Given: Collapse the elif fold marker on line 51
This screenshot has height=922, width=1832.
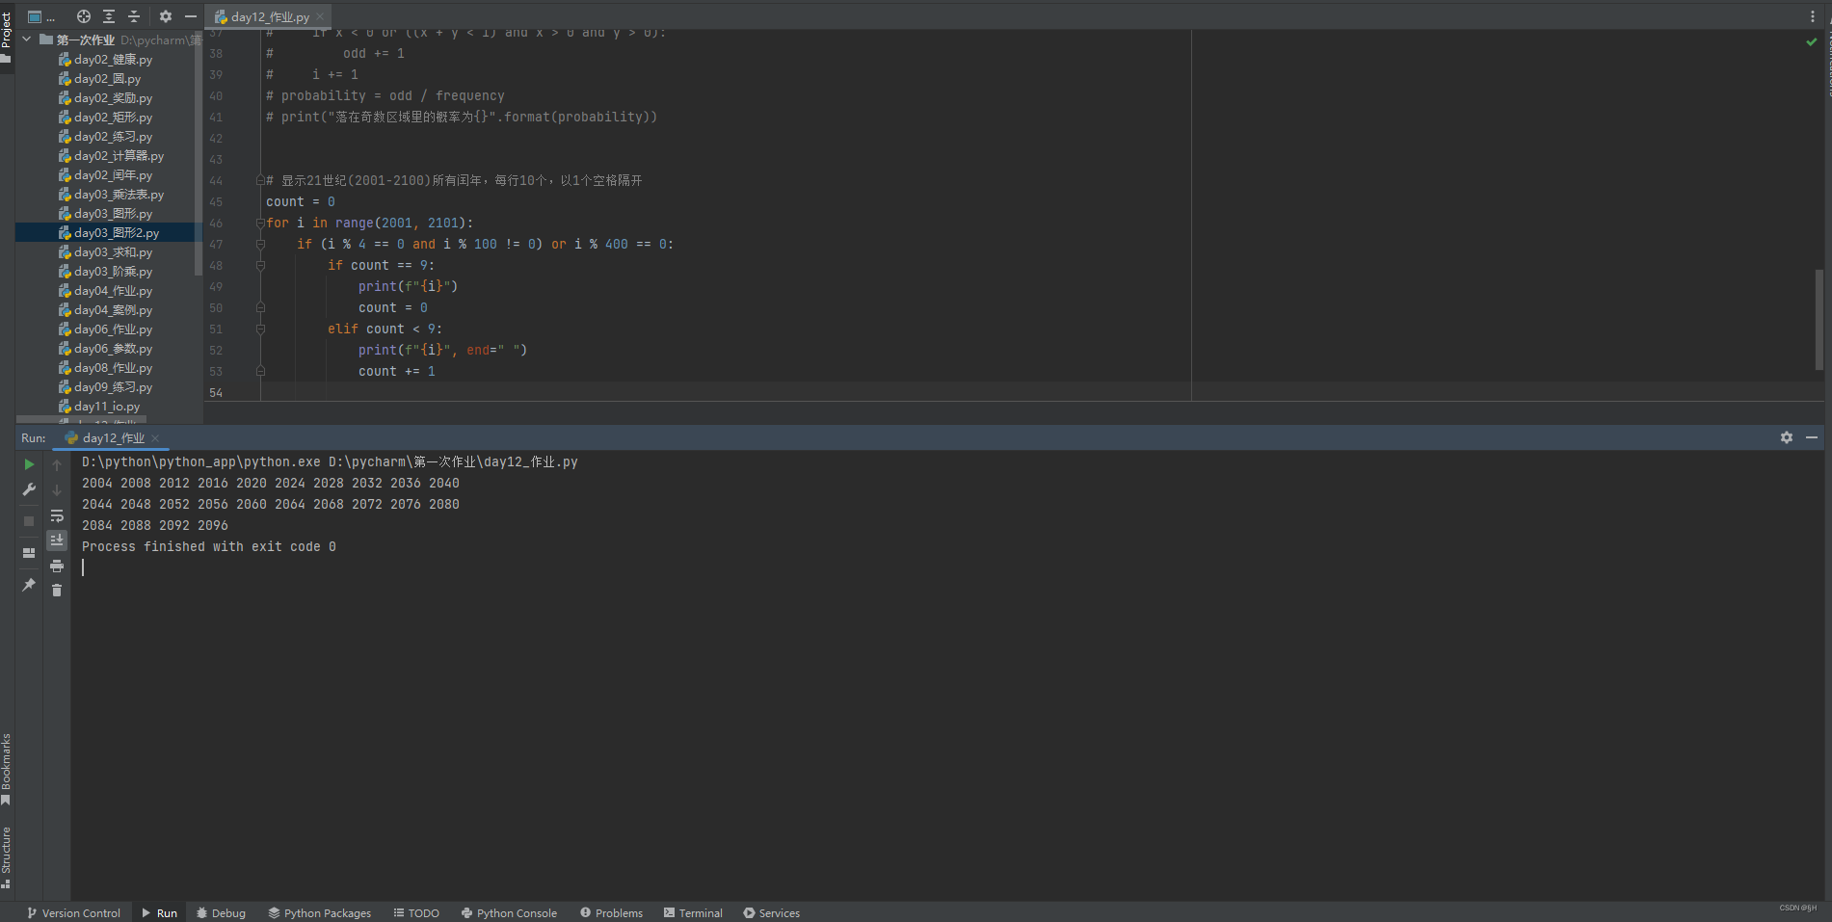Looking at the screenshot, I should point(260,329).
